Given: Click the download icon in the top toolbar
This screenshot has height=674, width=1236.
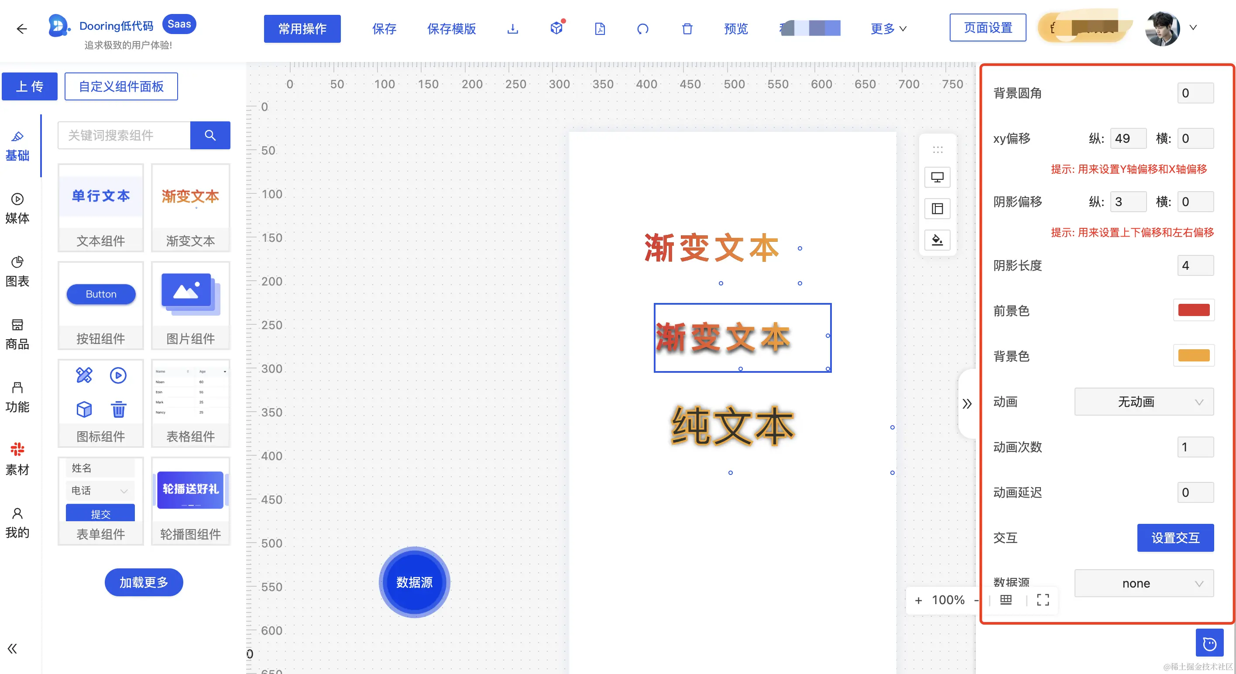Looking at the screenshot, I should (512, 29).
